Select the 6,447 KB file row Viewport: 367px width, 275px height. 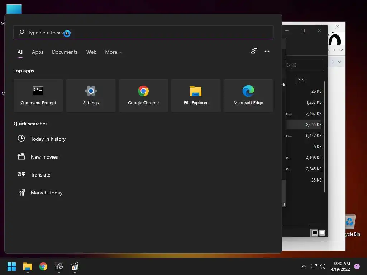tap(304, 136)
